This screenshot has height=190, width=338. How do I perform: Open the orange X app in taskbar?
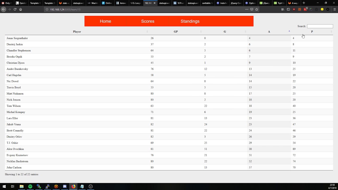pos(56,186)
